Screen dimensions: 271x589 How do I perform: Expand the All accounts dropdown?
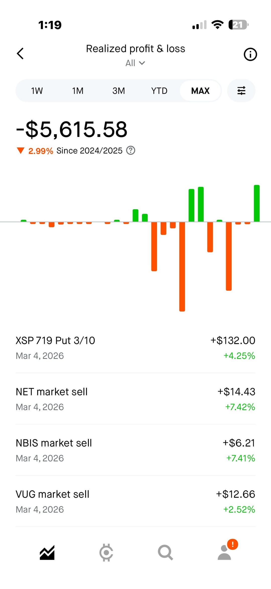coord(135,63)
